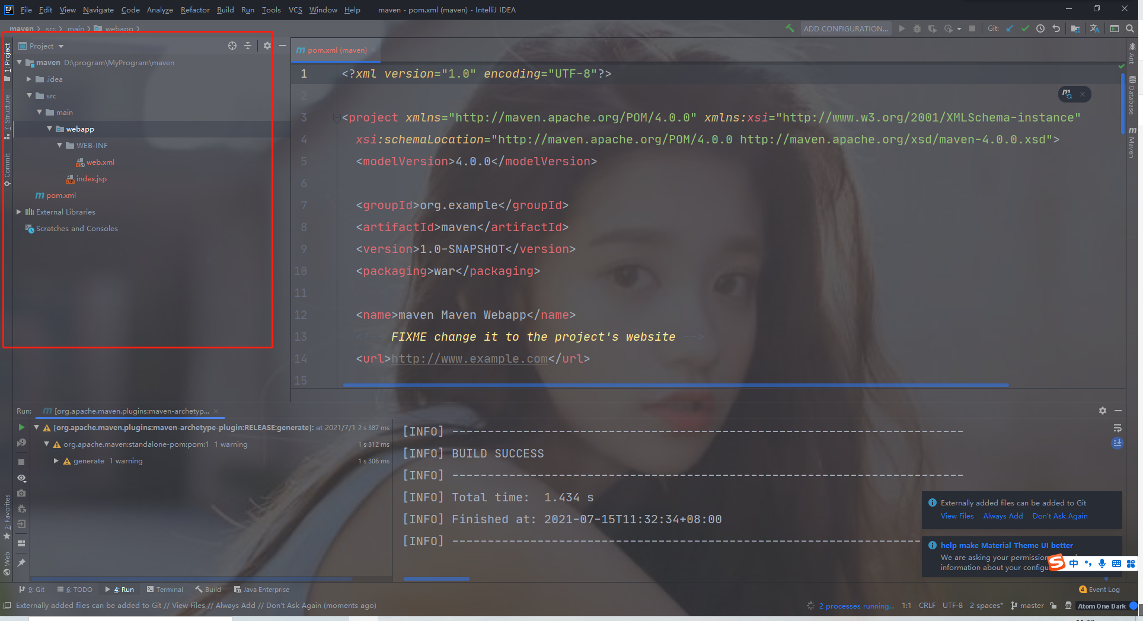Expand the .idea folder
This screenshot has height=621, width=1143.
tap(29, 79)
